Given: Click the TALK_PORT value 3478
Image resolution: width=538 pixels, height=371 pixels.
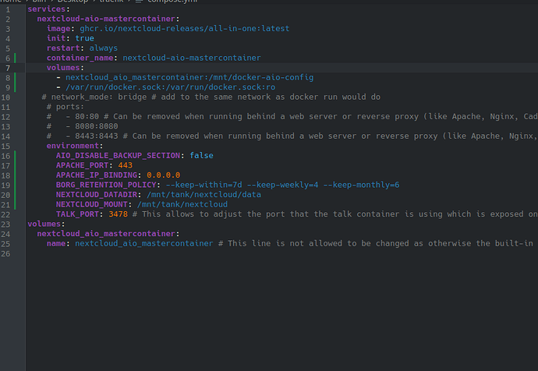Looking at the screenshot, I should click(118, 214).
